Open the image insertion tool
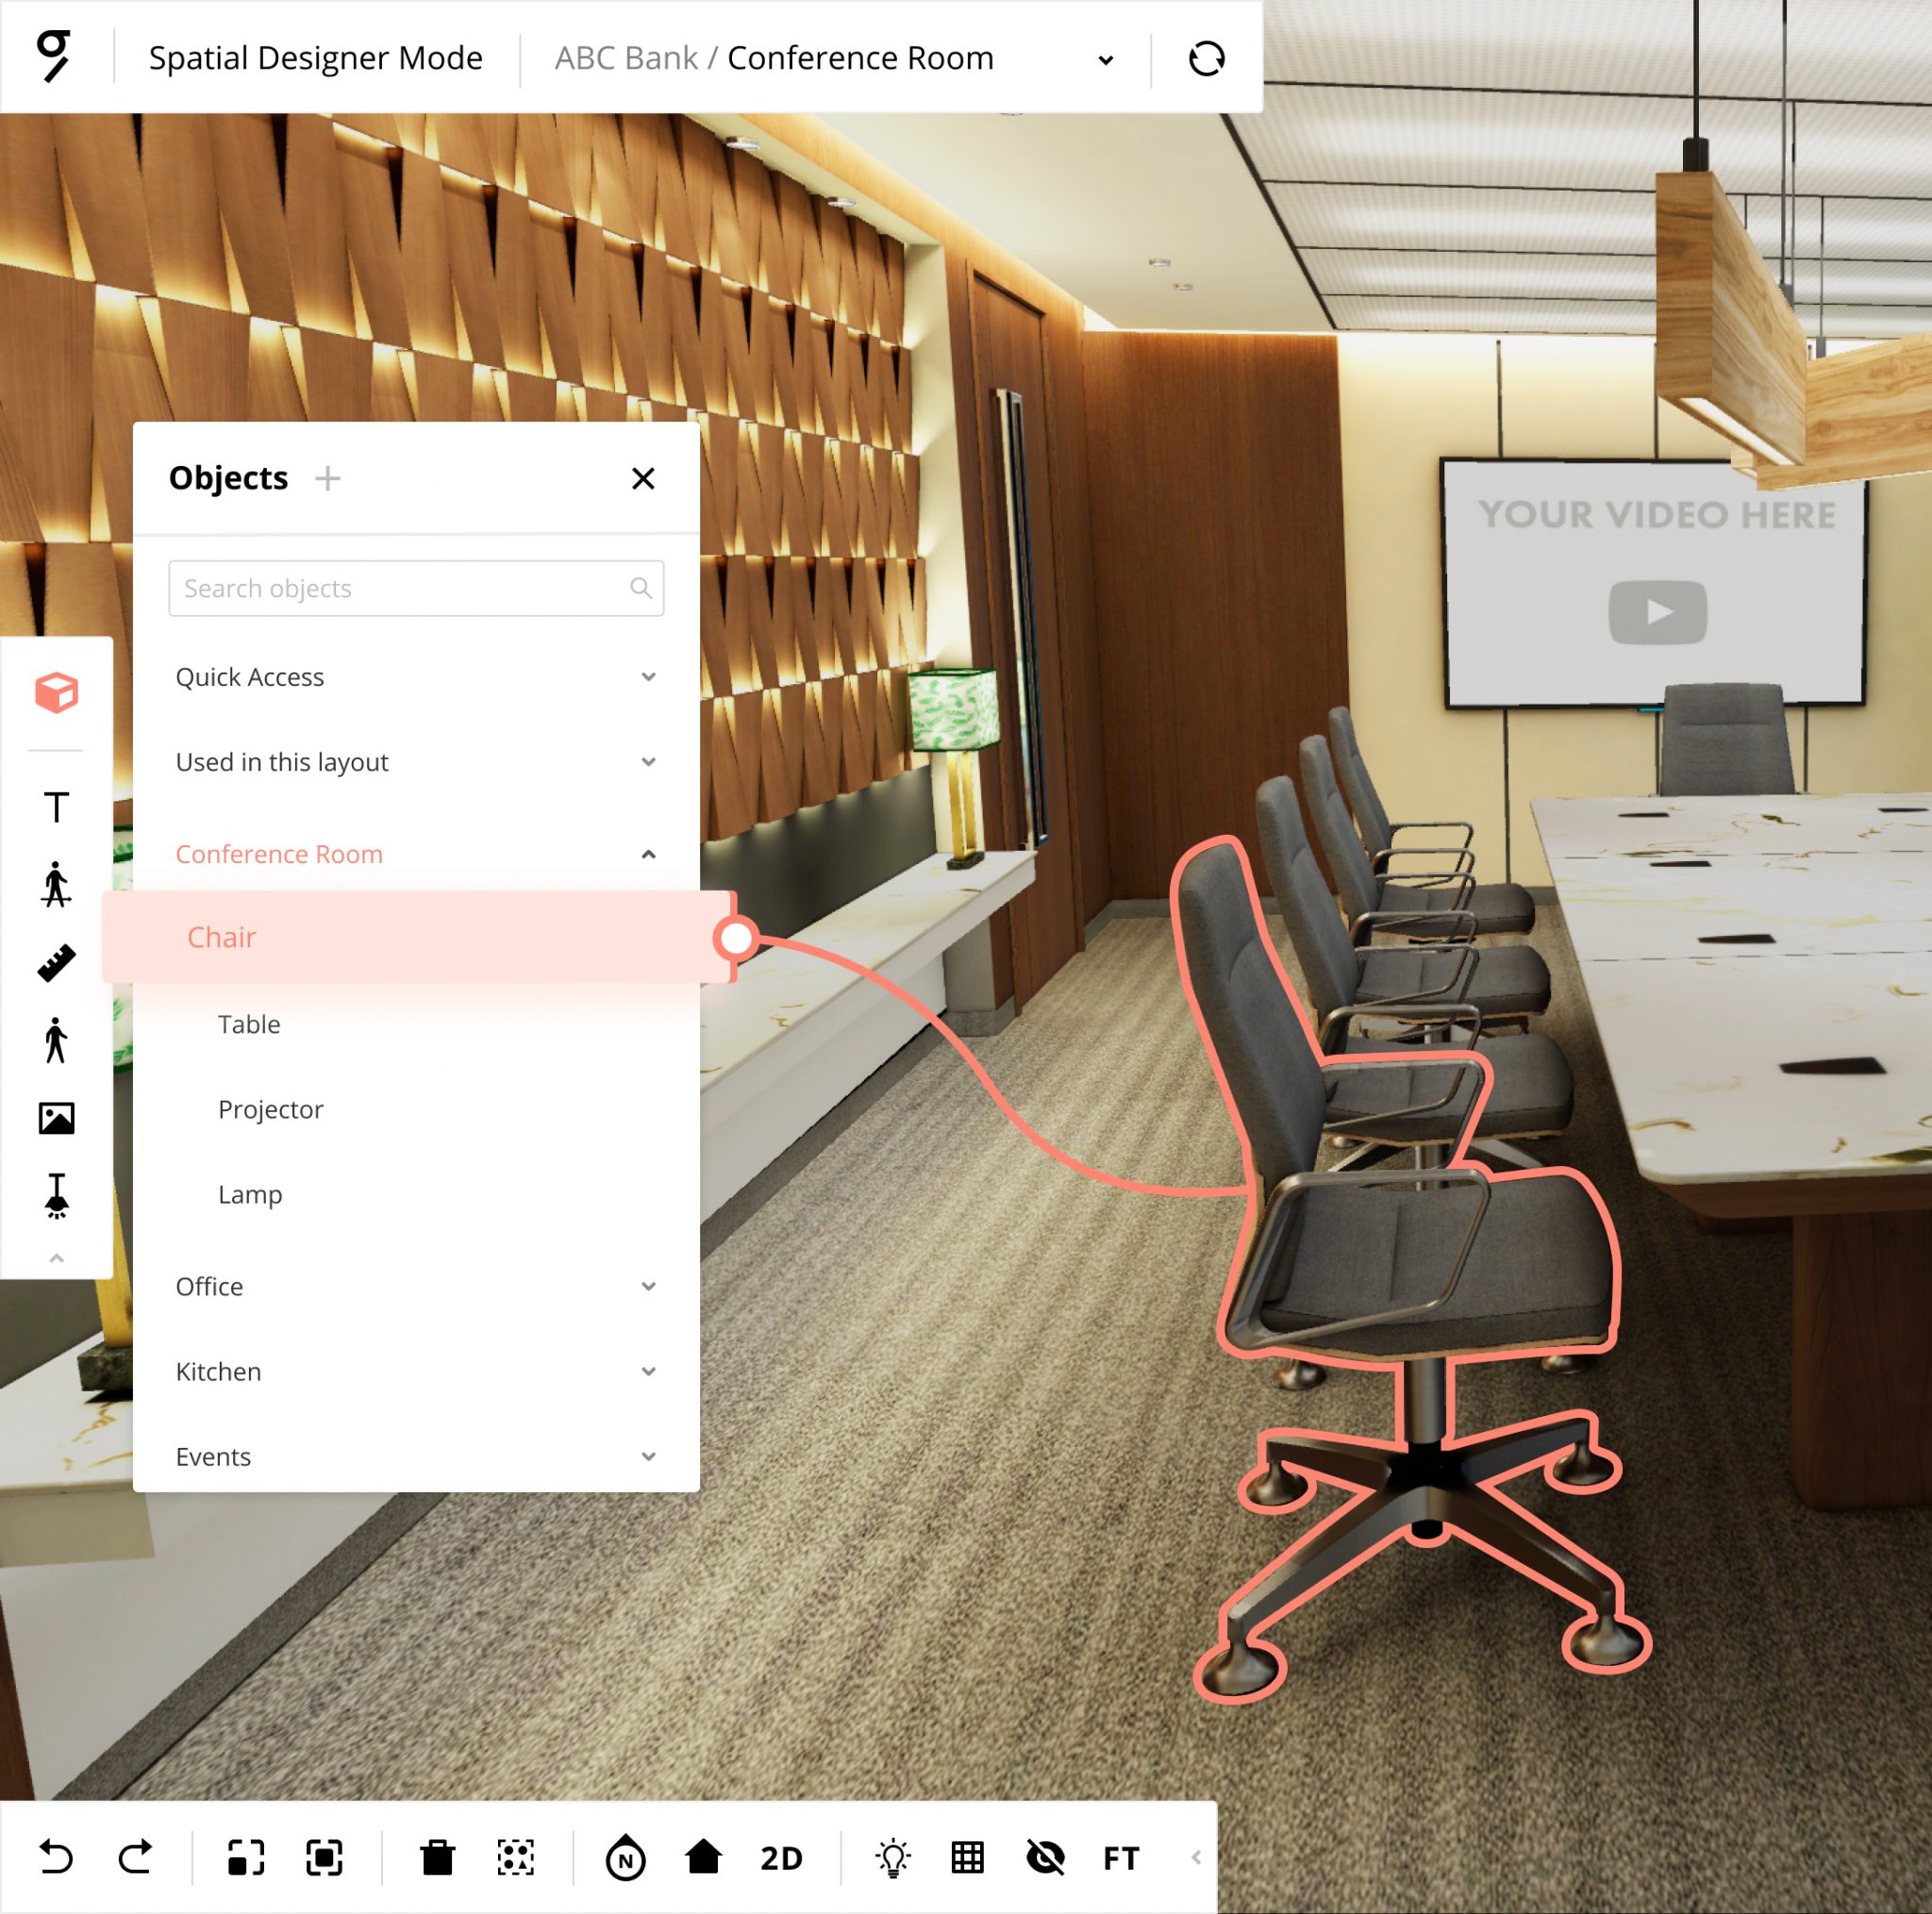Image resolution: width=1932 pixels, height=1914 pixels. pyautogui.click(x=57, y=1118)
